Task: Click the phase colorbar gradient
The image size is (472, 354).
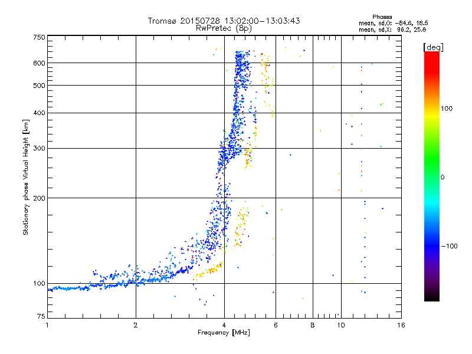Action: tap(432, 176)
